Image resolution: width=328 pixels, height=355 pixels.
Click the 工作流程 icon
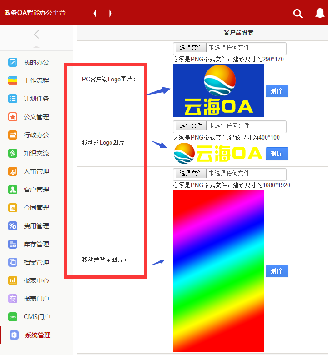(x=13, y=80)
